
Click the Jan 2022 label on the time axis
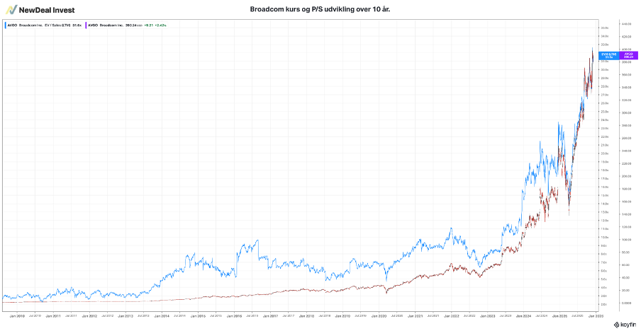(x=450, y=315)
